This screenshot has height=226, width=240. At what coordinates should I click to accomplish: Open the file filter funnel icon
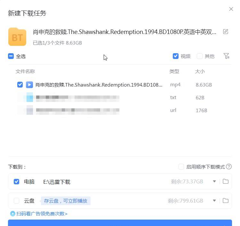(x=226, y=56)
